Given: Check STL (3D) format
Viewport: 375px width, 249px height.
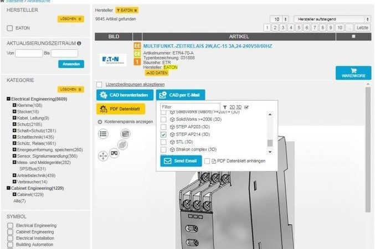Looking at the screenshot, I should click(163, 142).
